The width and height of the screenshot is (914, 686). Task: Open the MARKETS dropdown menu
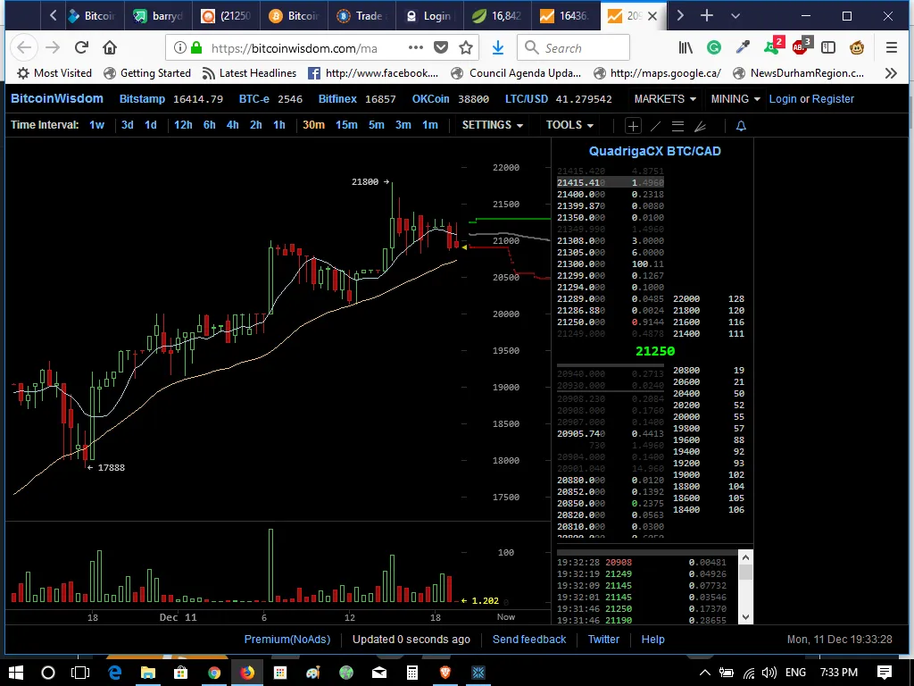[x=665, y=99]
